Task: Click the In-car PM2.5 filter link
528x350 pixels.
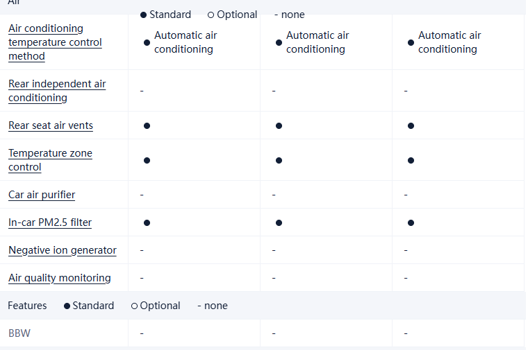Action: (x=50, y=222)
